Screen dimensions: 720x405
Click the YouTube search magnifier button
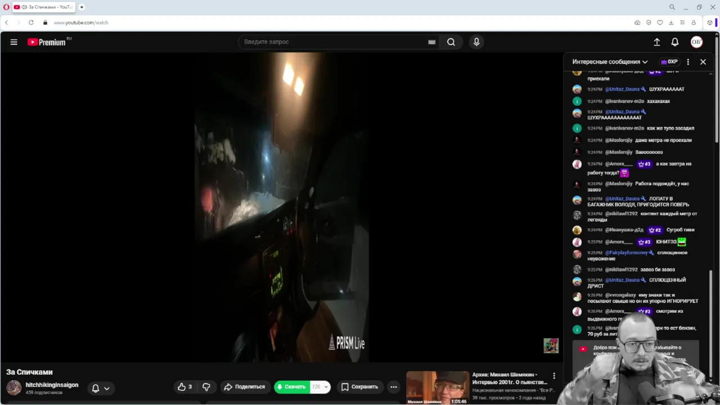(451, 42)
